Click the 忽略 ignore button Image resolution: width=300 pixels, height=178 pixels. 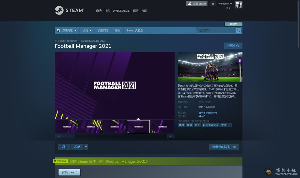point(77,147)
